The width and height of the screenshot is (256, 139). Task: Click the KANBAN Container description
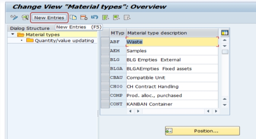(x=172, y=104)
